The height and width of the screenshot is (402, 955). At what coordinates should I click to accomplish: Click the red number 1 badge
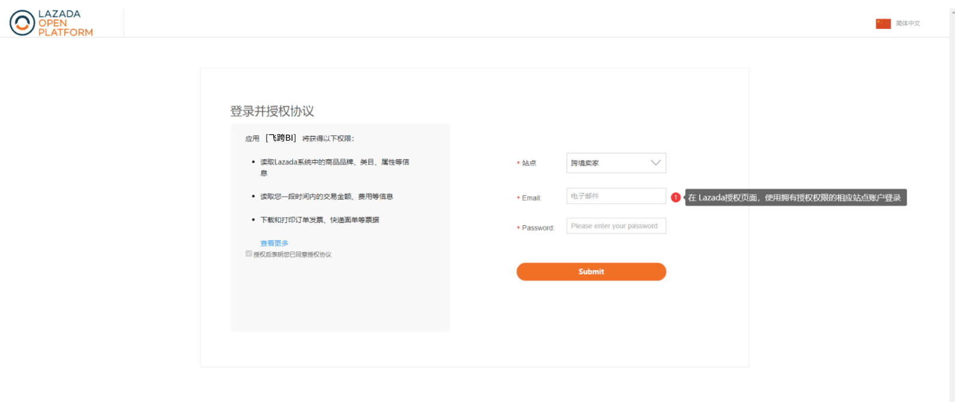(675, 198)
